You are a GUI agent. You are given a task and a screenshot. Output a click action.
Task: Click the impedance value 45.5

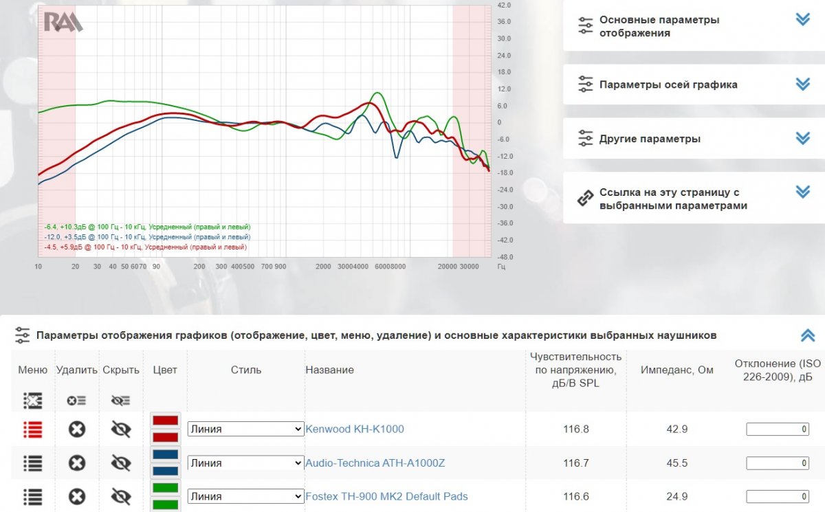pos(677,463)
